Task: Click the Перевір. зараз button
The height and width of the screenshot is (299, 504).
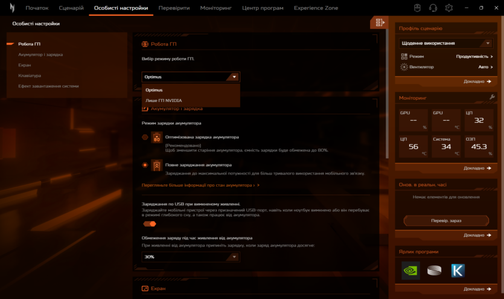Action: coord(446,220)
